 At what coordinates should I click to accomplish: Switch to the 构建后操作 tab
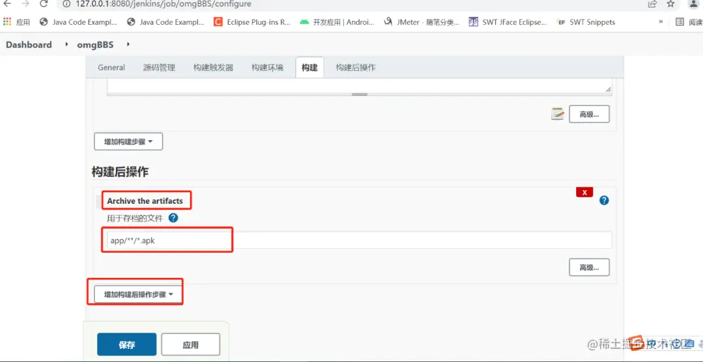pos(355,68)
